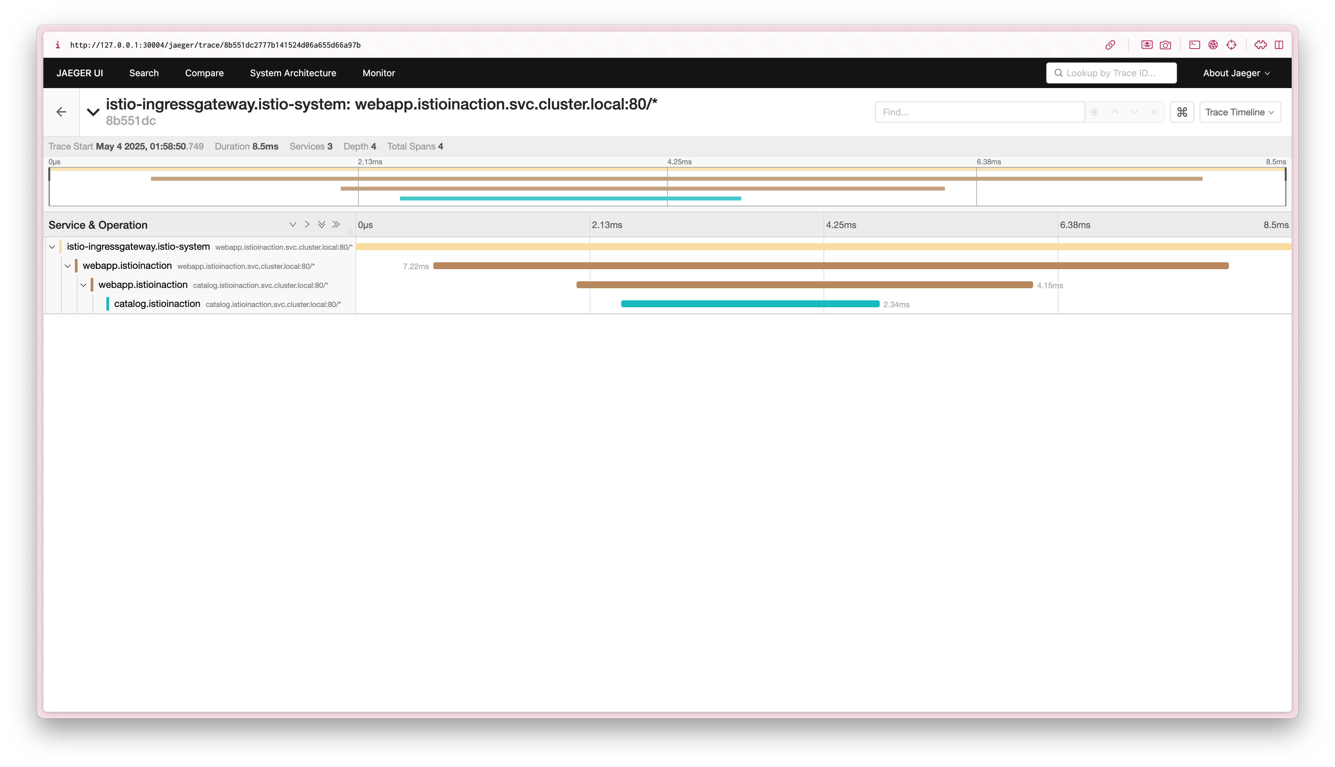This screenshot has width=1335, height=767.
Task: Open the Monitor tab
Action: [x=378, y=73]
